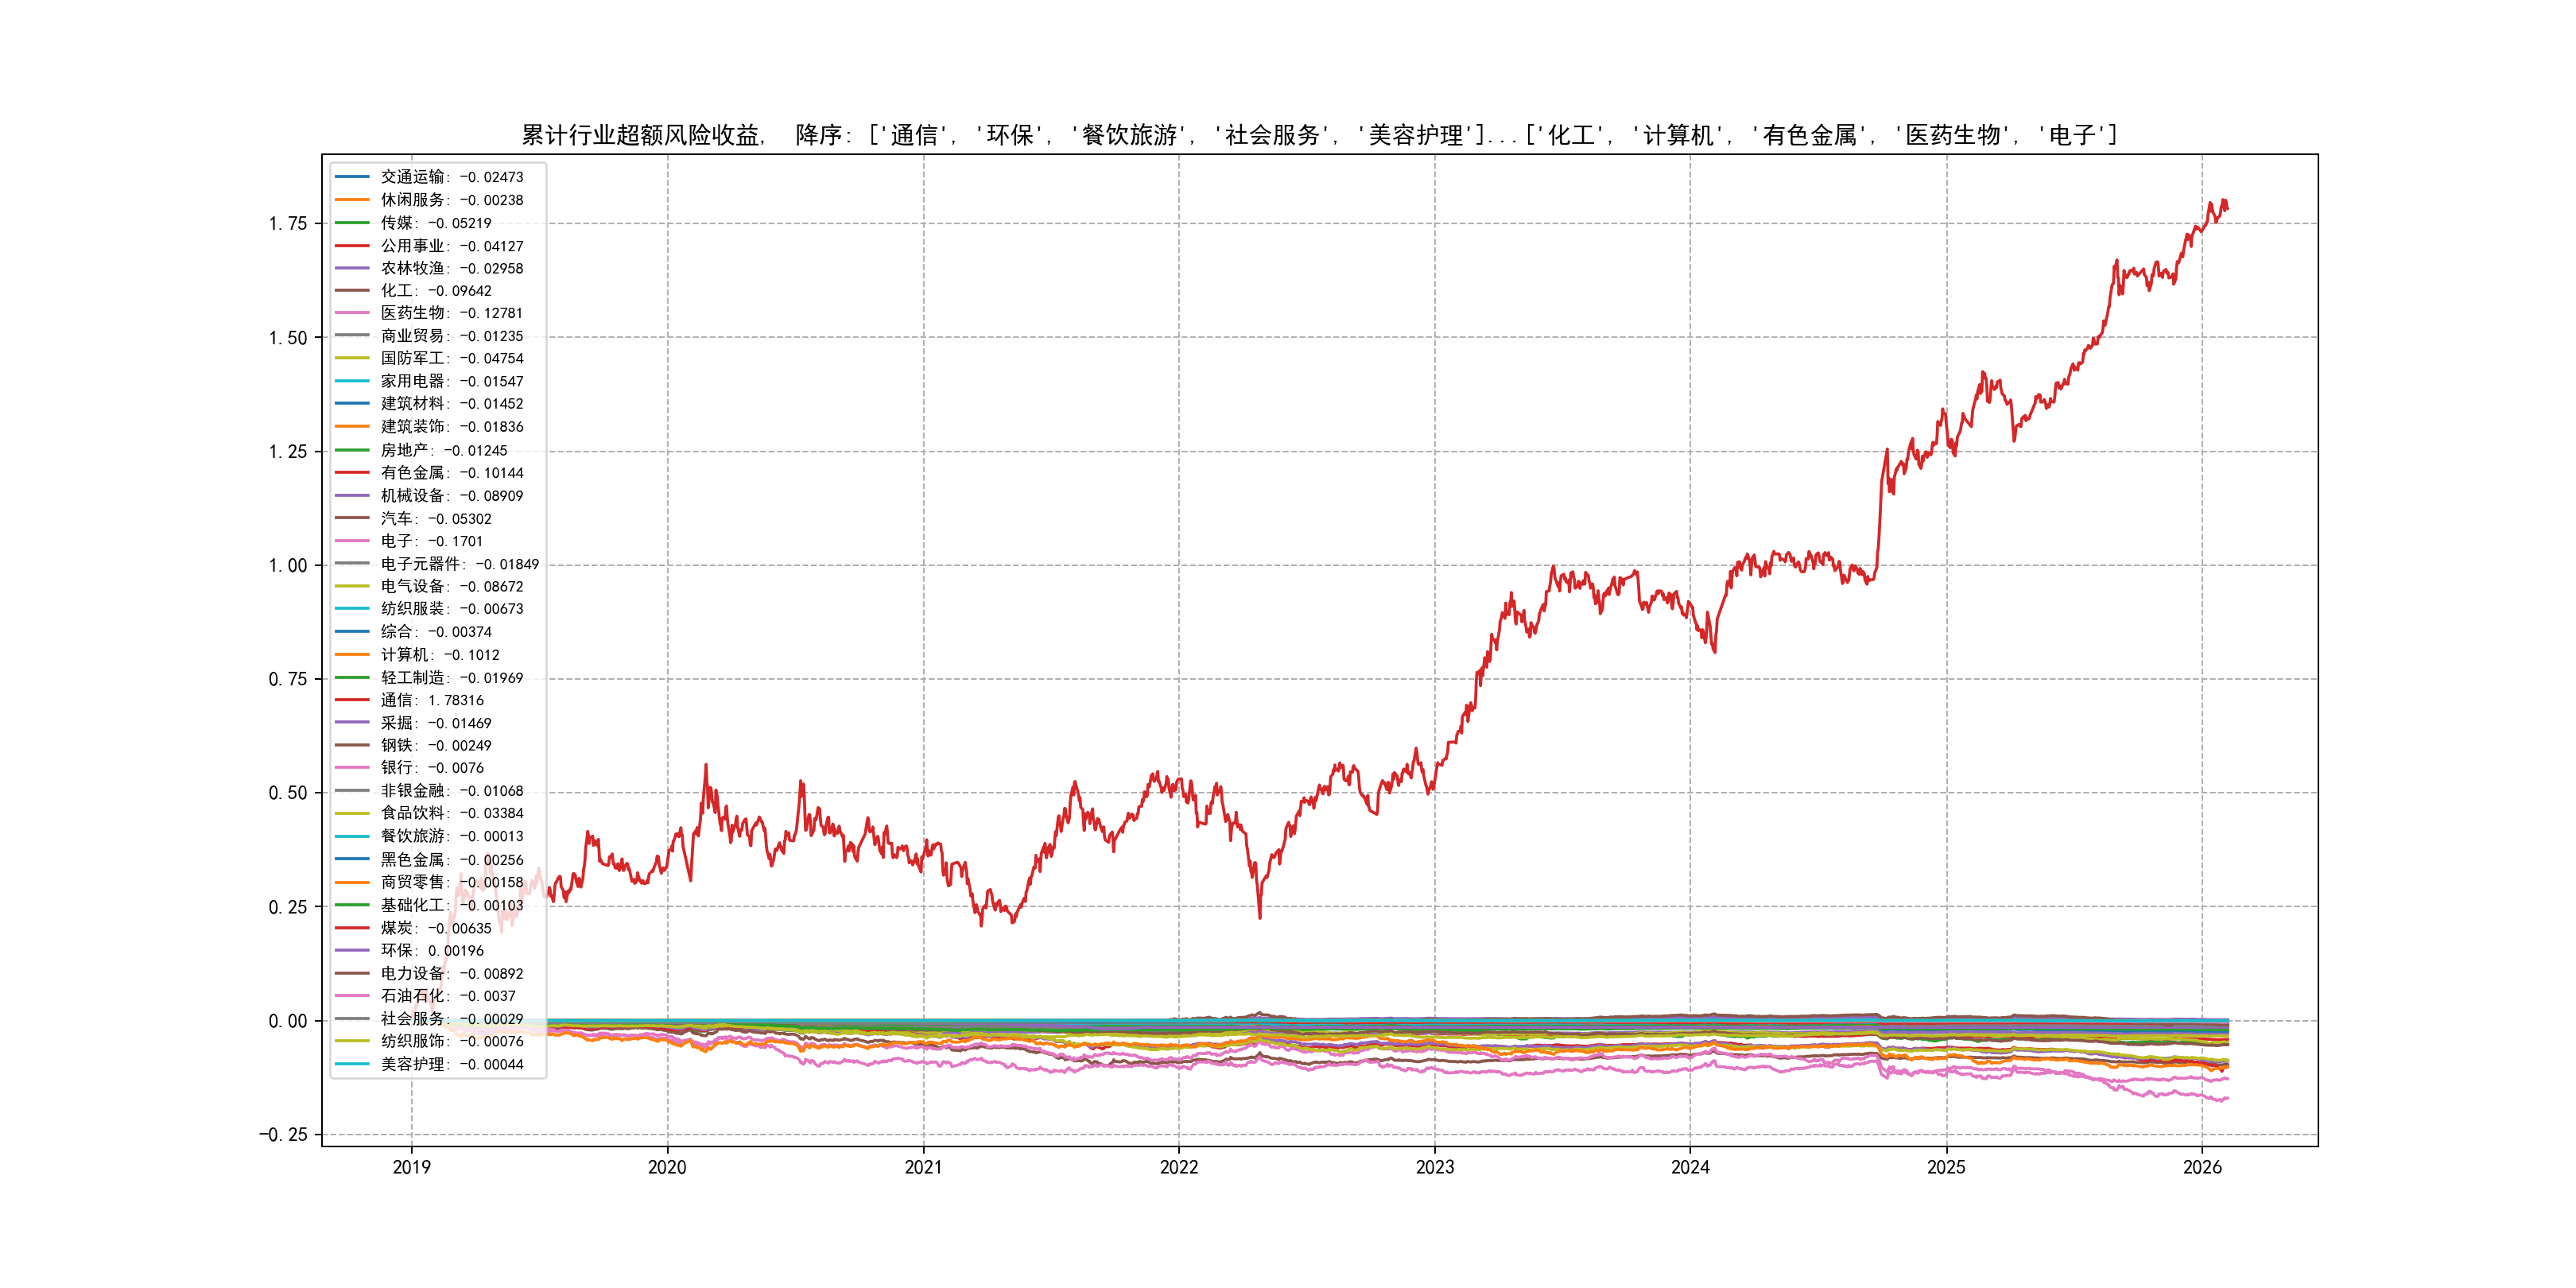This screenshot has width=2576, height=1288.
Task: Click the 0.00 y-axis tick label
Action: pos(288,1021)
